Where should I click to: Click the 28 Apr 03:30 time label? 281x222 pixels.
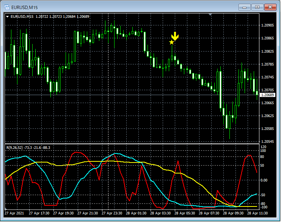(160, 213)
